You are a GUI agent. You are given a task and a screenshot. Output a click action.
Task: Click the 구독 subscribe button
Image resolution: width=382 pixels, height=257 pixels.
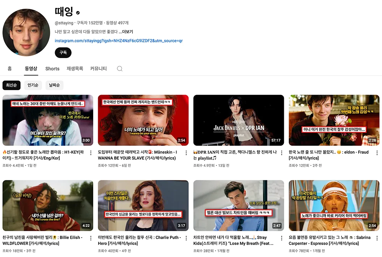pyautogui.click(x=63, y=53)
